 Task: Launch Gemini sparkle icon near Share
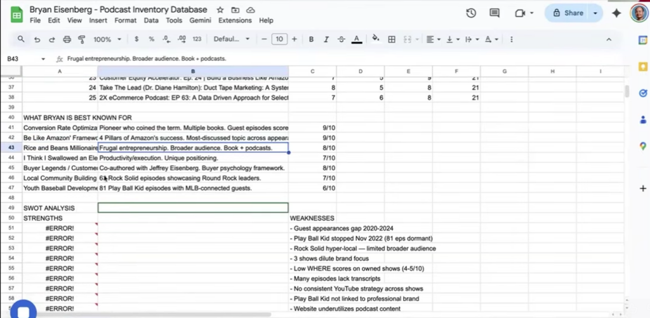pos(616,13)
